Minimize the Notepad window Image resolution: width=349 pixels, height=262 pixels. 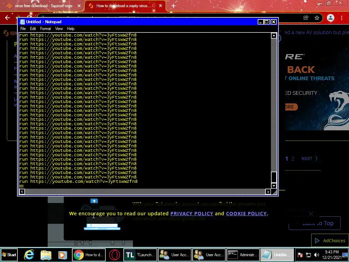(261, 22)
